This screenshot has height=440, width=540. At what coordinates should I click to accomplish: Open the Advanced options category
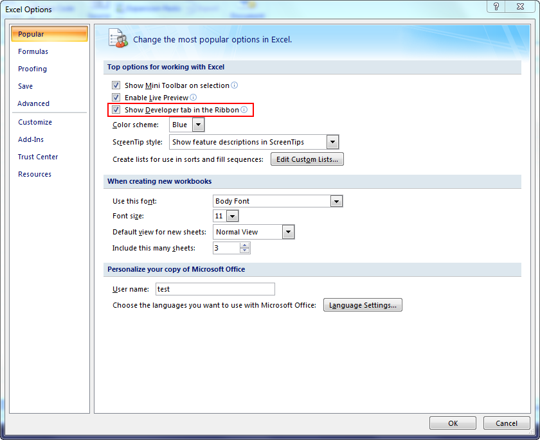tap(33, 103)
